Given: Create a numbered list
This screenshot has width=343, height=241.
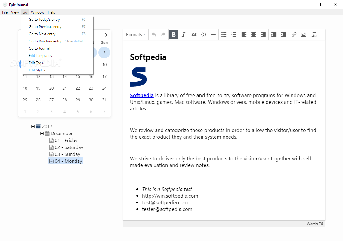Looking at the screenshot, I should 233,35.
